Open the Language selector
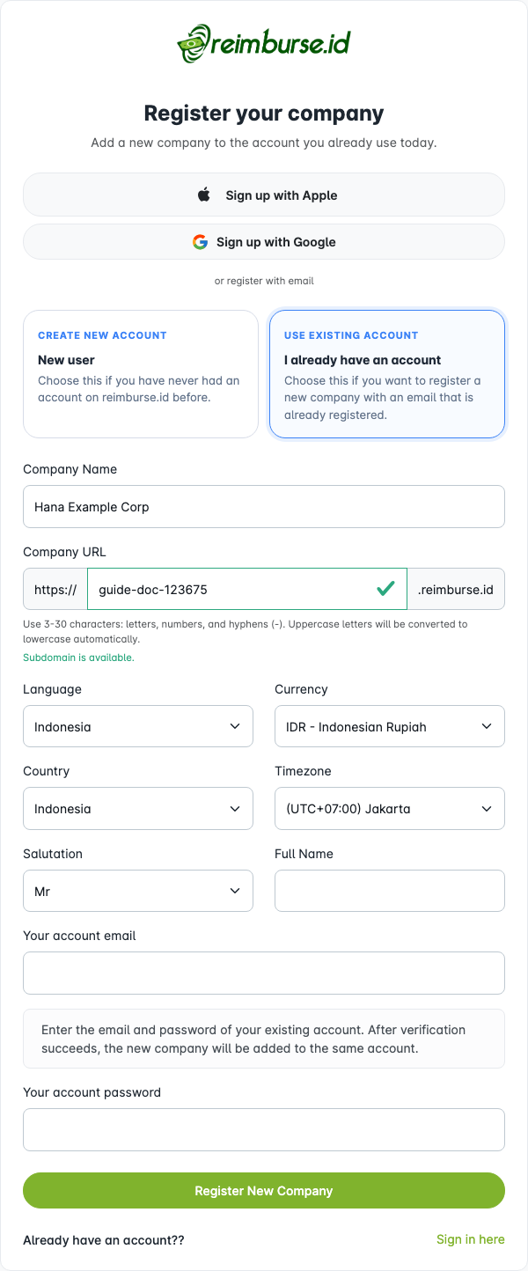This screenshot has width=528, height=1271. point(138,726)
